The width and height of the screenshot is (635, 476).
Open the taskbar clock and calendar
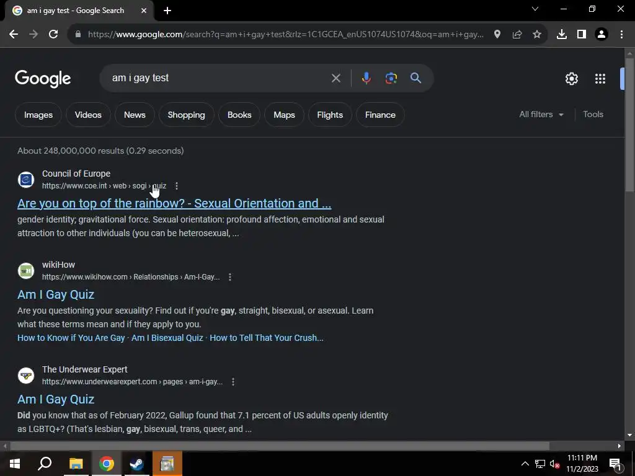click(x=582, y=464)
